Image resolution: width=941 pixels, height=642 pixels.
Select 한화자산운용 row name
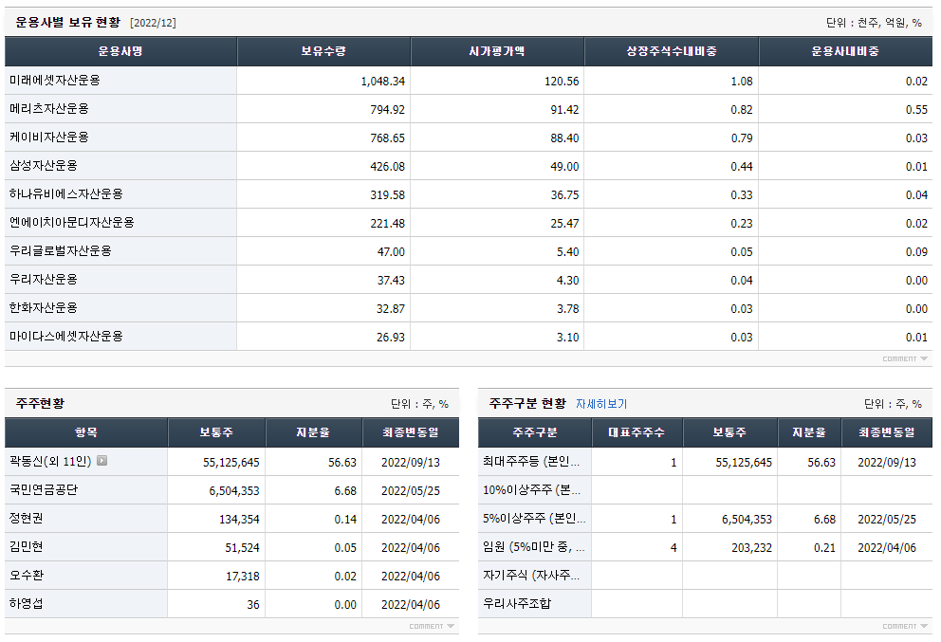(44, 308)
